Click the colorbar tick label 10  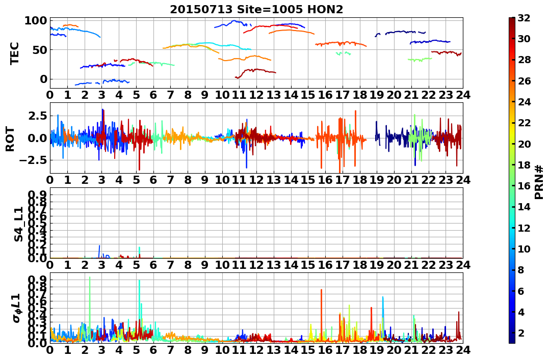pos(524,248)
